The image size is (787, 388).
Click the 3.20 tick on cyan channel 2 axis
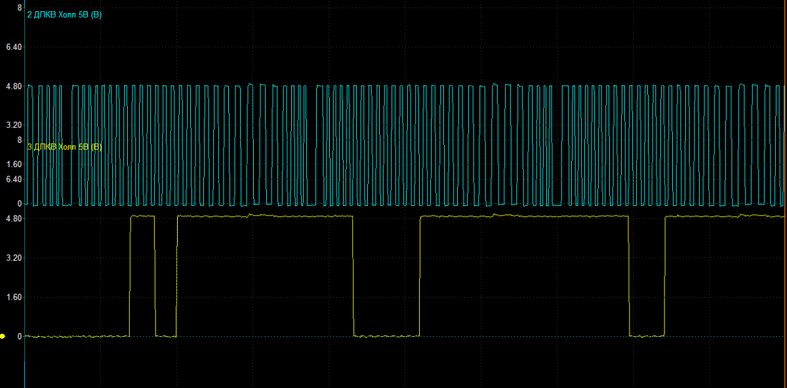14,125
